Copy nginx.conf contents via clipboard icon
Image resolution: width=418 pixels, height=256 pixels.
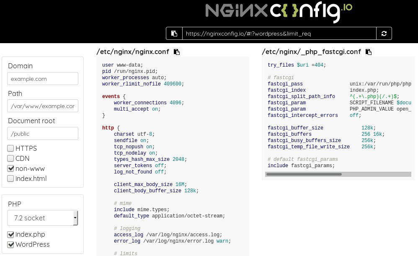(177, 52)
